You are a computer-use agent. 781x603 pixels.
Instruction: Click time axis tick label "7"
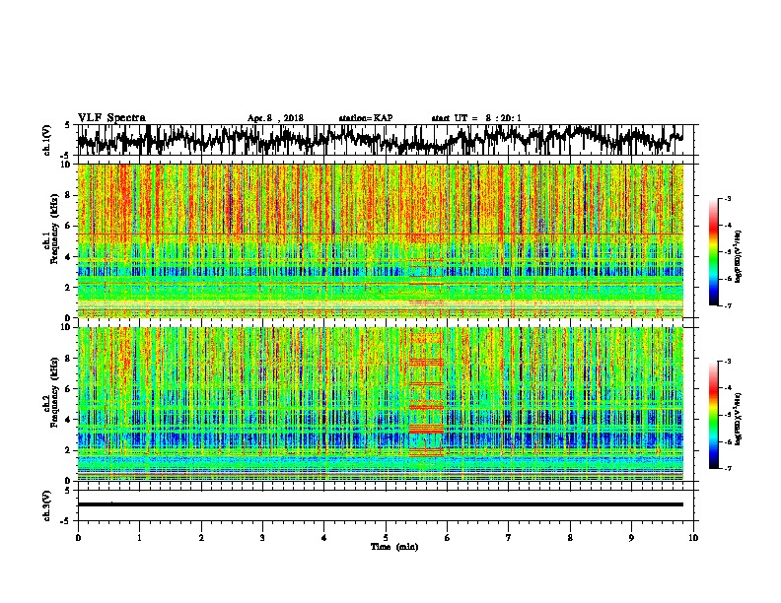pos(509,538)
